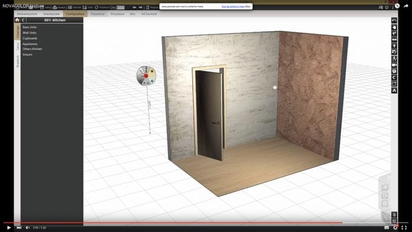Click the home icon in catalog header

click(17, 20)
